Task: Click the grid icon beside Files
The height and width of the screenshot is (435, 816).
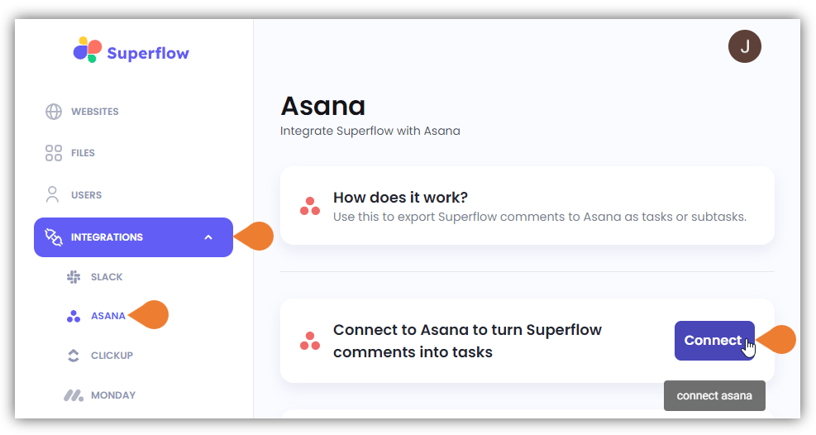Action: [54, 153]
